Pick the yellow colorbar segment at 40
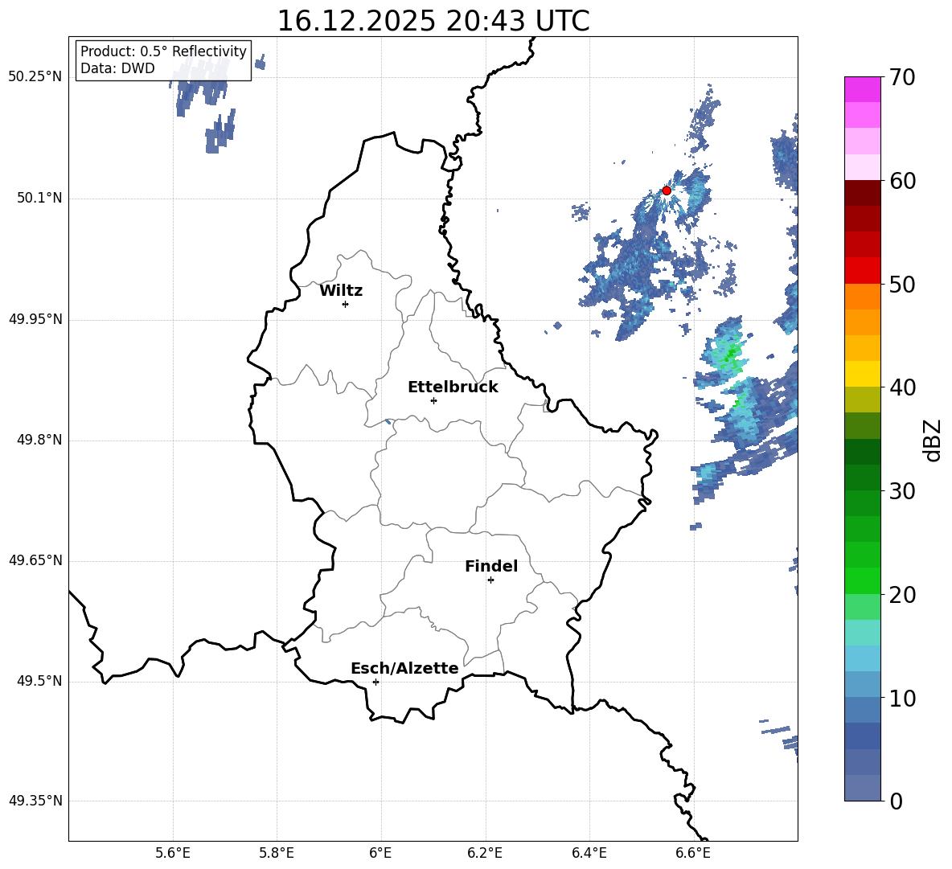 (x=862, y=374)
